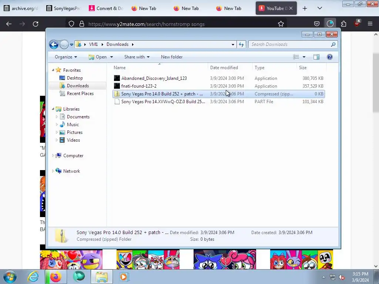This screenshot has width=379, height=284.
Task: Open Firefox extensions menu
Action: click(x=343, y=24)
